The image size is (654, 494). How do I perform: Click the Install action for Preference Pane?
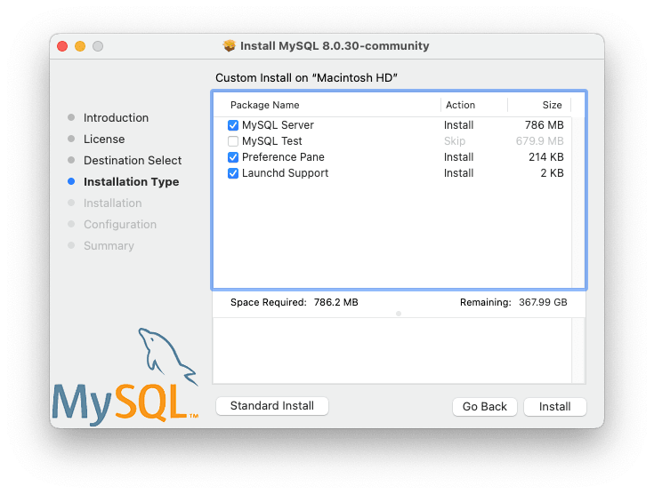458,157
